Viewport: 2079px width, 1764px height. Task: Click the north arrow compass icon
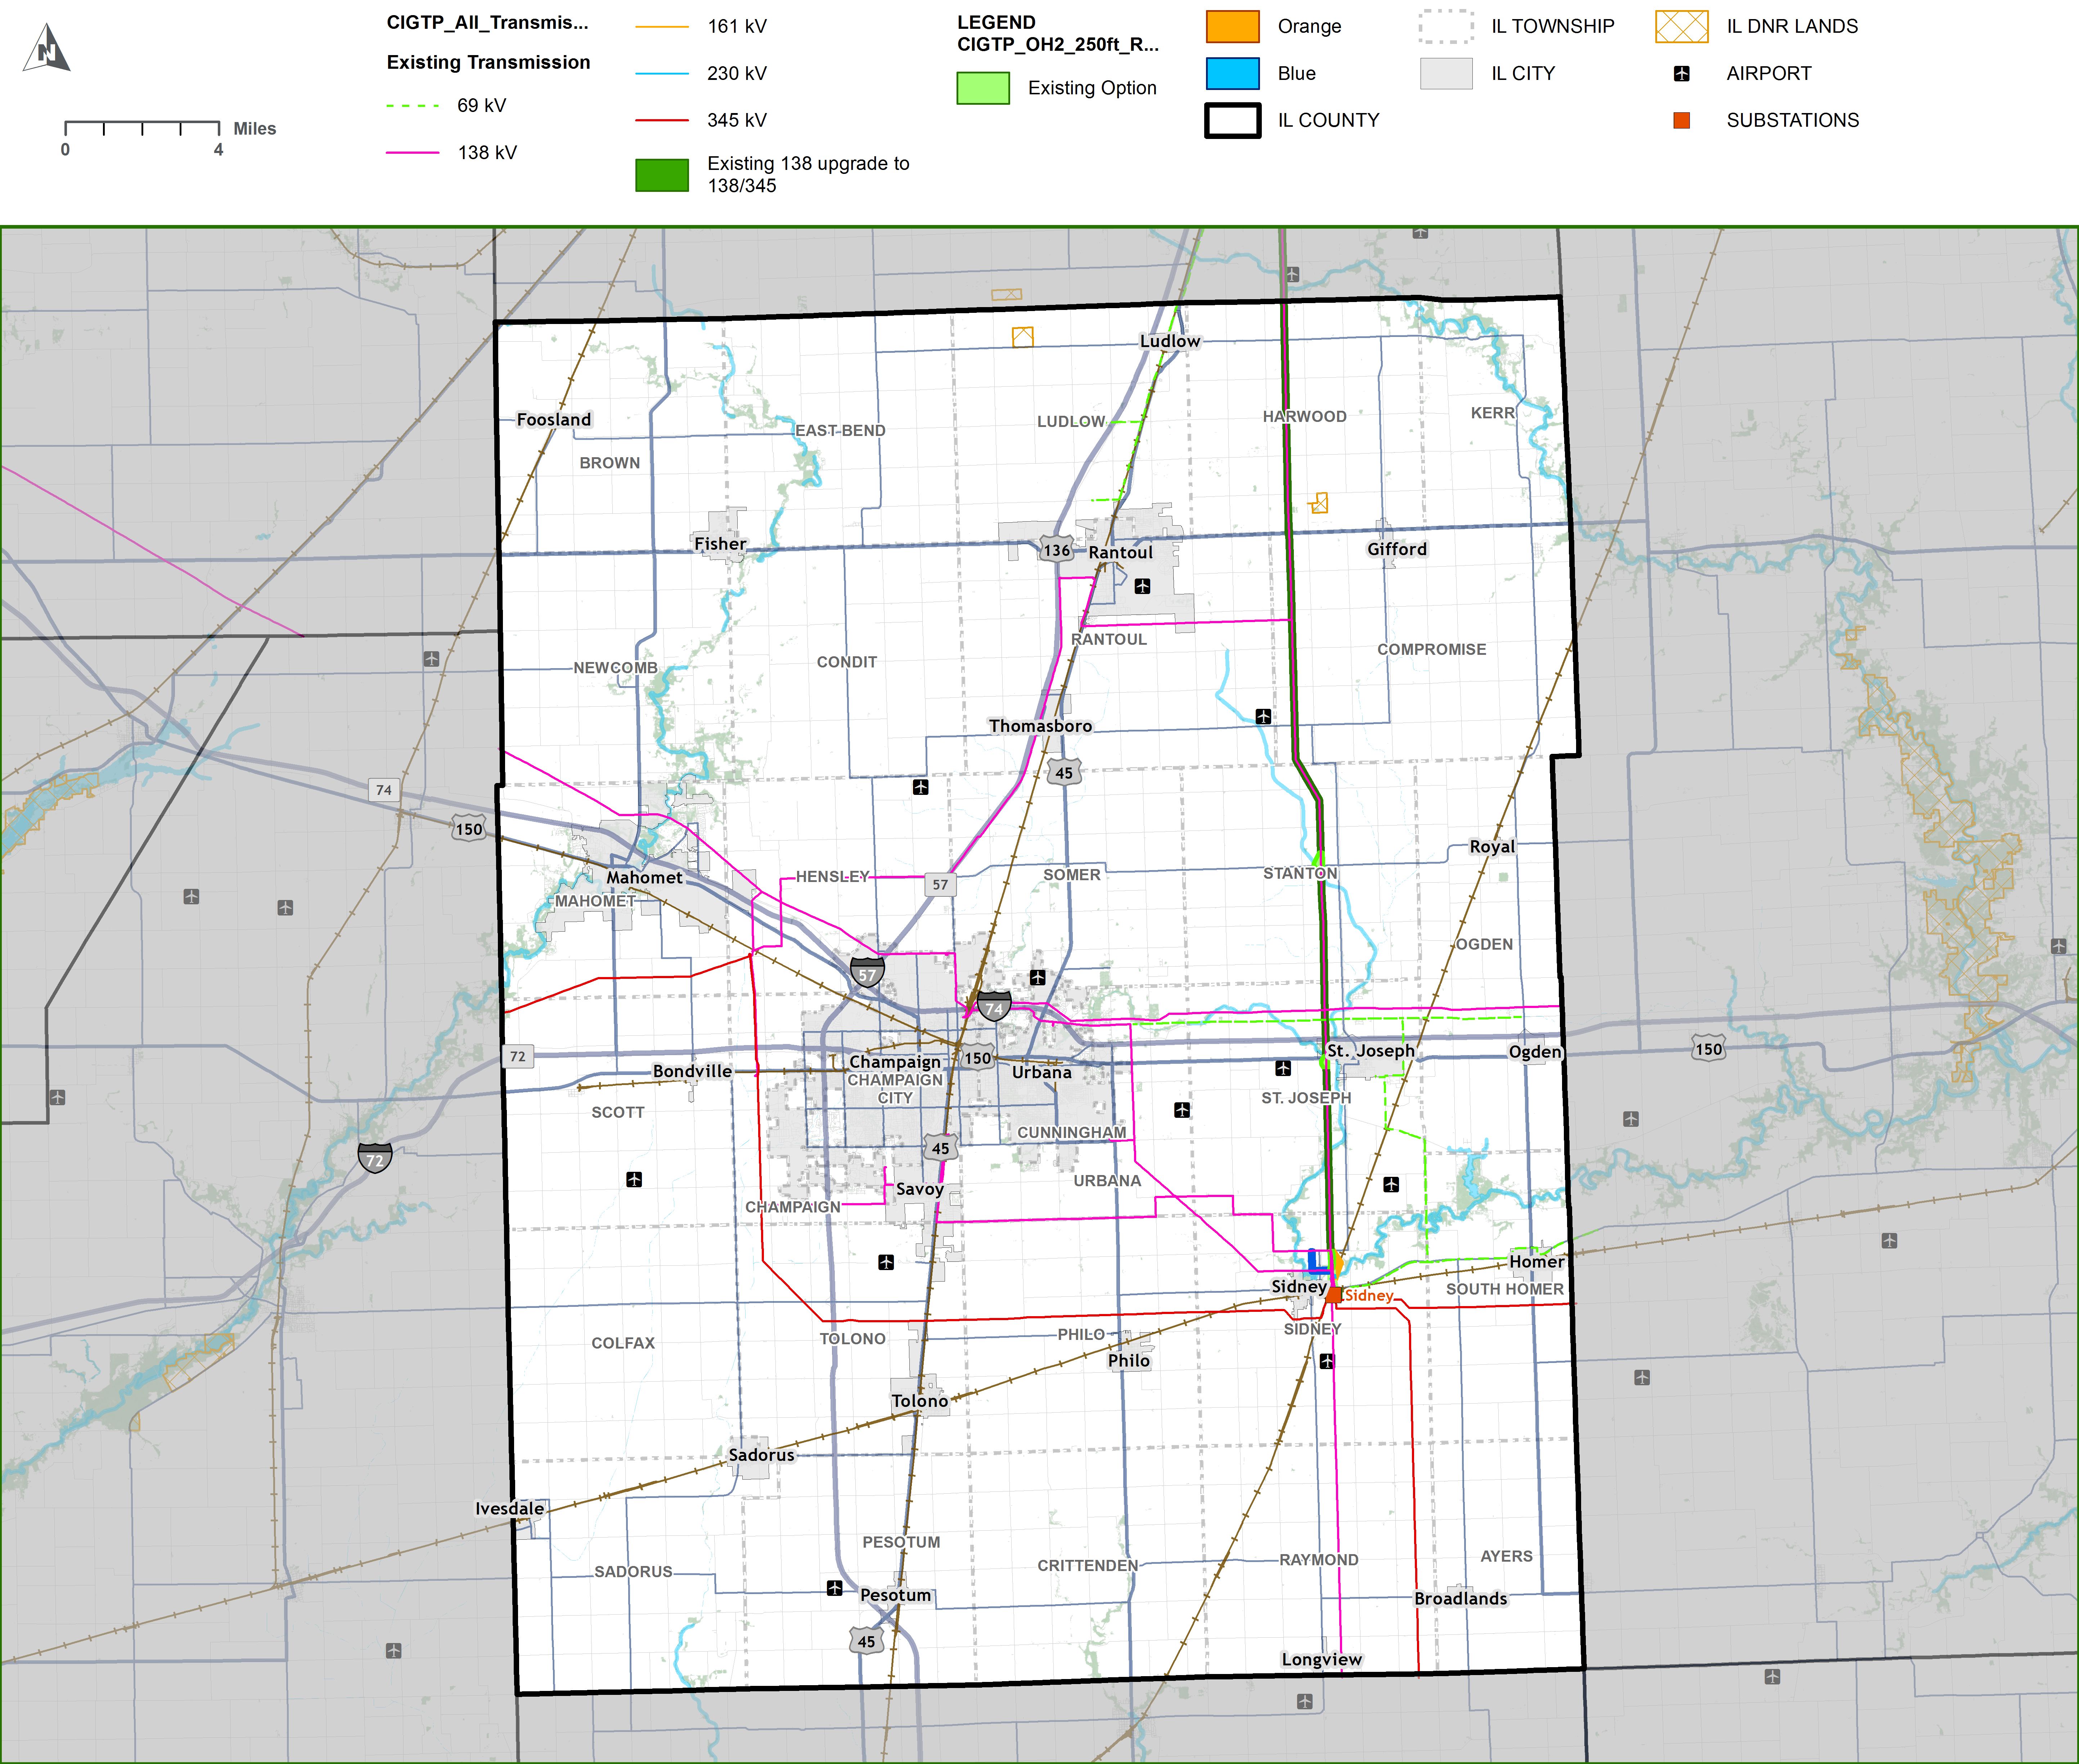coord(46,48)
